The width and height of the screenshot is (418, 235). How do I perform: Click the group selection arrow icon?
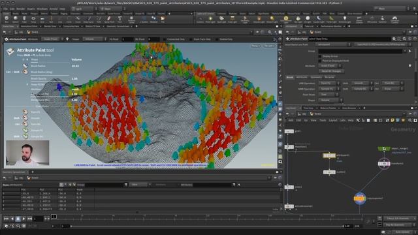coord(410,51)
